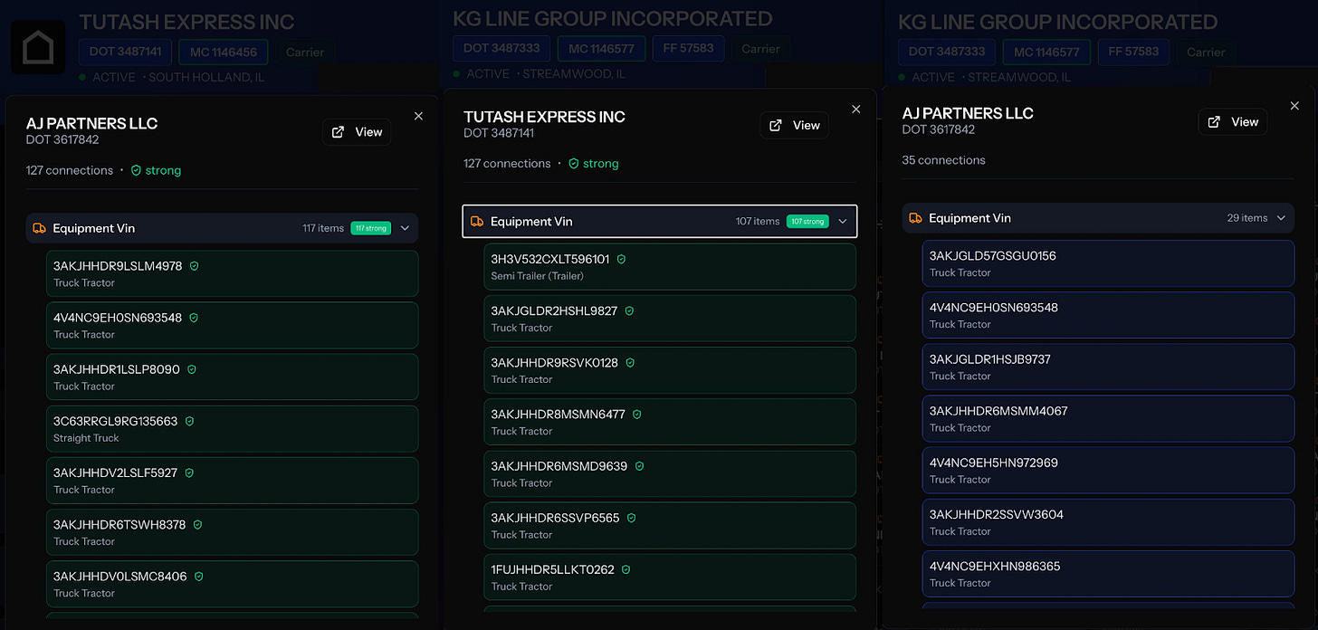Click the shield icon beside VIN 3AKJHHDR6SSVP6565

pyautogui.click(x=631, y=518)
